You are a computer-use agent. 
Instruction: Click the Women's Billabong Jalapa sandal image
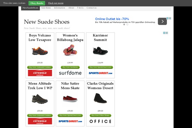(x=70, y=51)
